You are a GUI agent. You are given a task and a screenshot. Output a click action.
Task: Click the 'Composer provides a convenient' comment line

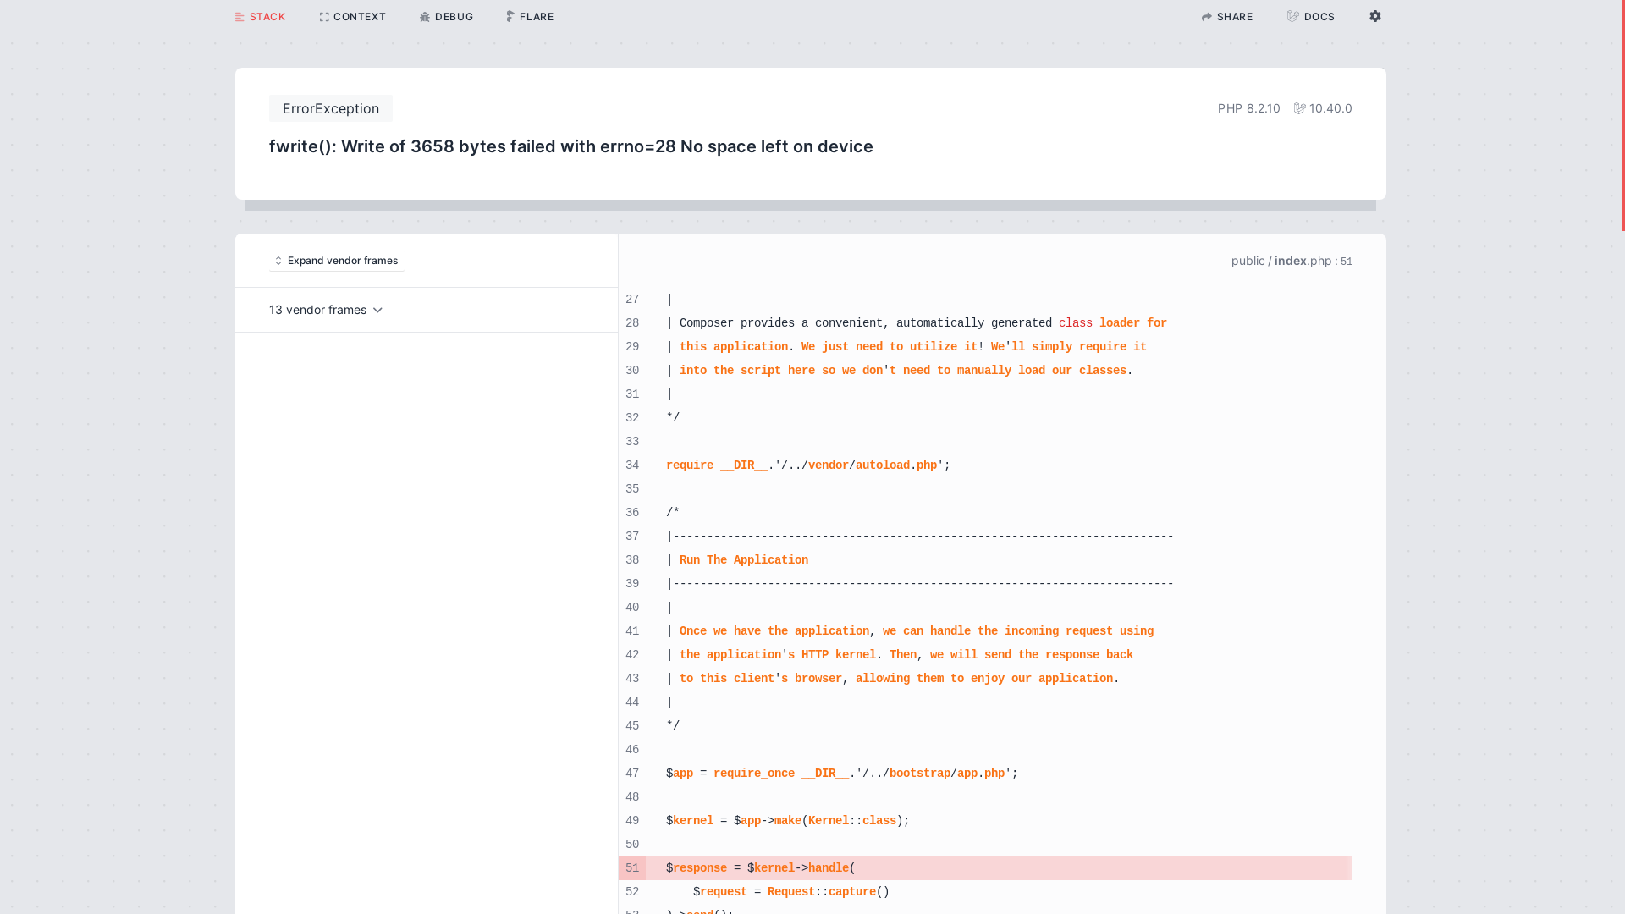917,323
